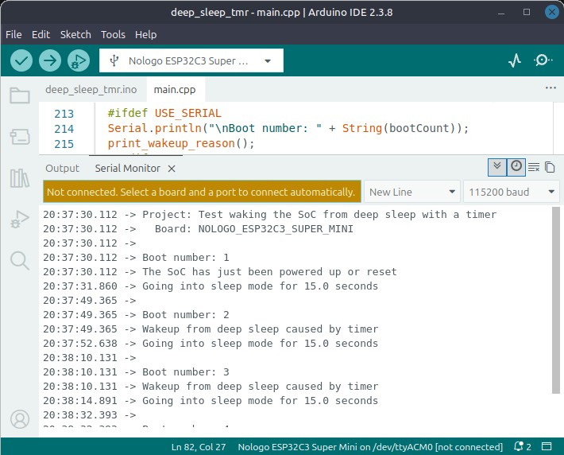Close the Serial Monitor tab

coord(172,169)
